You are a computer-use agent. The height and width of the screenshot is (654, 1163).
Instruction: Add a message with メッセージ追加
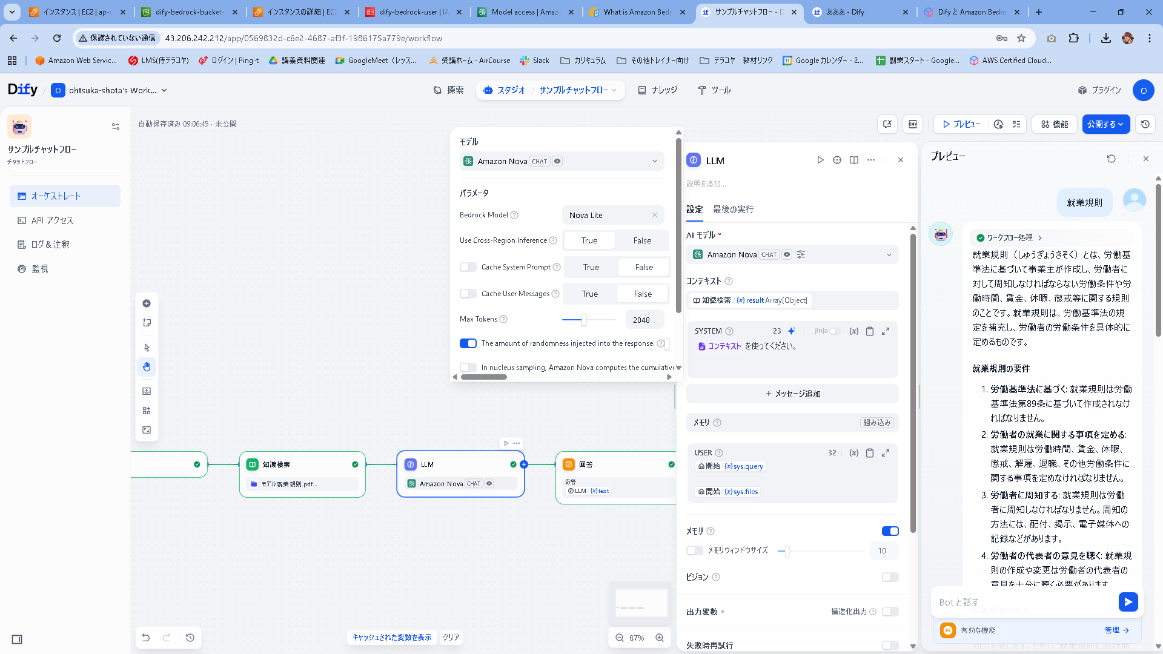[792, 394]
